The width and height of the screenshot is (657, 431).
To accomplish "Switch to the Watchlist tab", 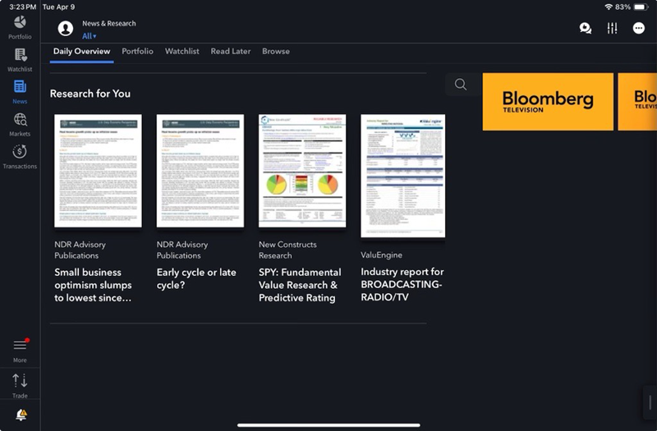I will point(181,51).
